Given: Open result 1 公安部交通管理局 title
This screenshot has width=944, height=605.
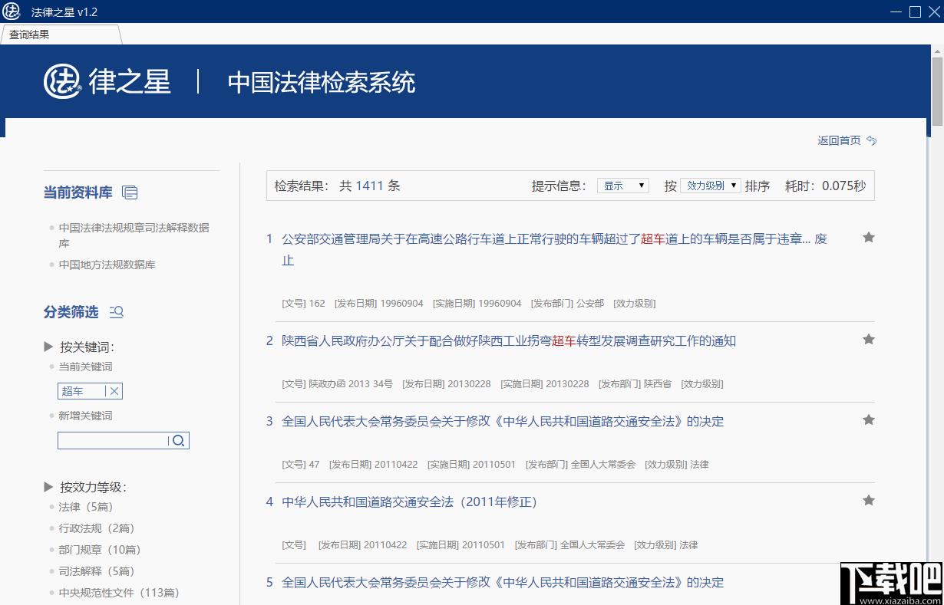Looking at the screenshot, I should click(x=554, y=249).
